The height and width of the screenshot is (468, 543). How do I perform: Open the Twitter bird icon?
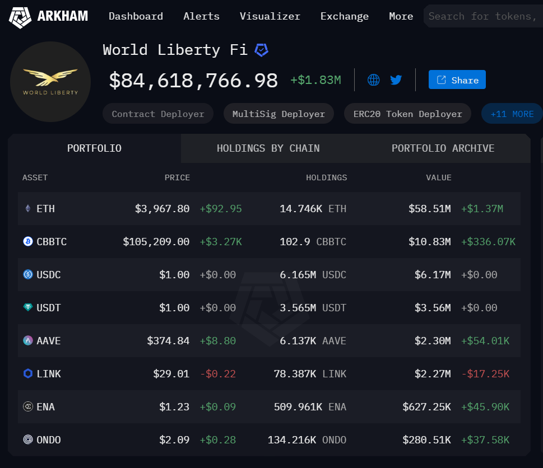[396, 80]
